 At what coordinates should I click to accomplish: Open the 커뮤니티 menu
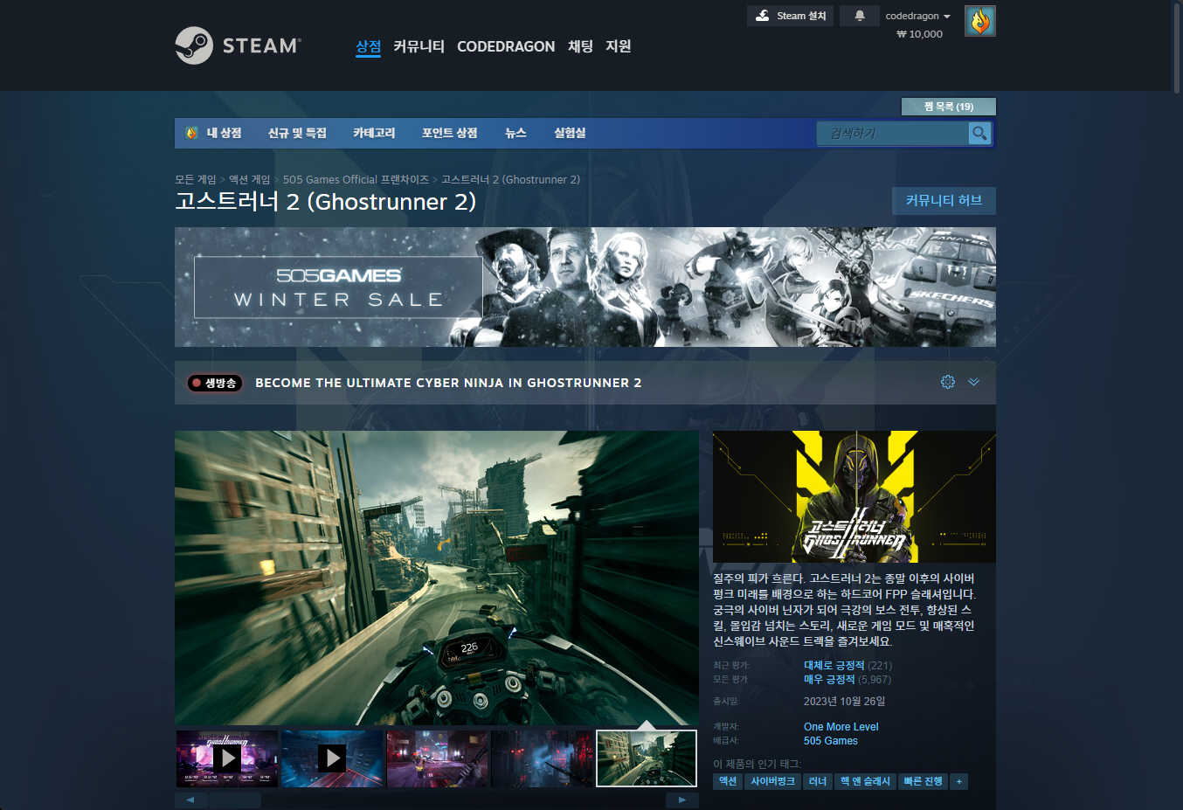[x=419, y=46]
